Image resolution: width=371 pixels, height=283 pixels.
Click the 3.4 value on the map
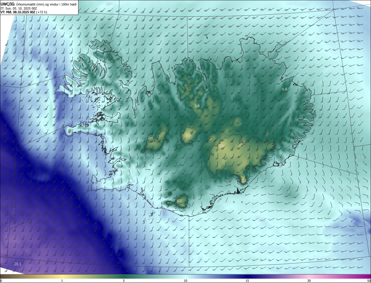tap(197, 106)
